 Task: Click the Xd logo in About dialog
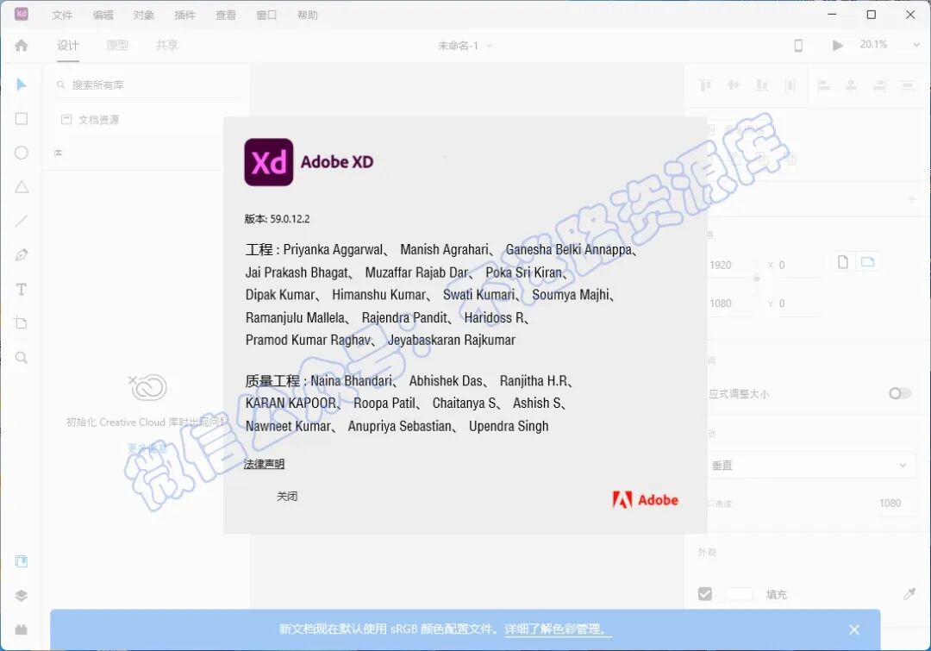click(x=268, y=162)
